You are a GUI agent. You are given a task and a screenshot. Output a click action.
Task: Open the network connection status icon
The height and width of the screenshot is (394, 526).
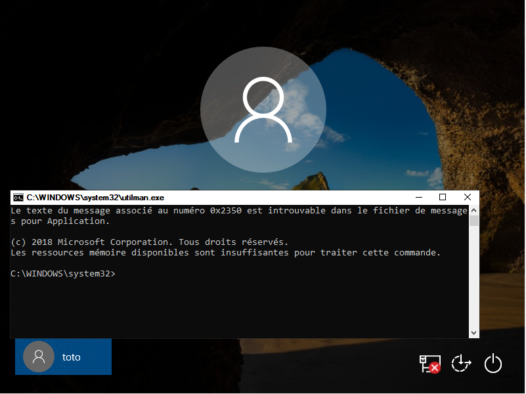[x=429, y=364]
